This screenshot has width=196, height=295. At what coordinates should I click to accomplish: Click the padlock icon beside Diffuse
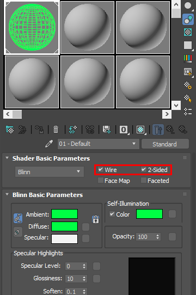click(x=96, y=219)
